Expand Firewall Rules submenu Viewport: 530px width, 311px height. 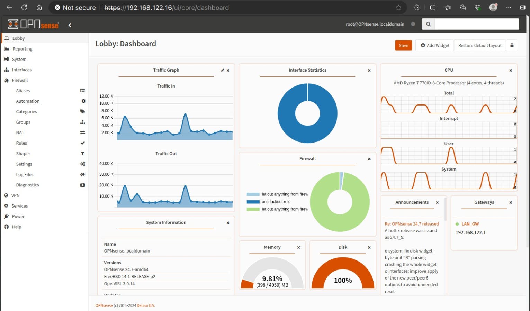[x=45, y=143]
